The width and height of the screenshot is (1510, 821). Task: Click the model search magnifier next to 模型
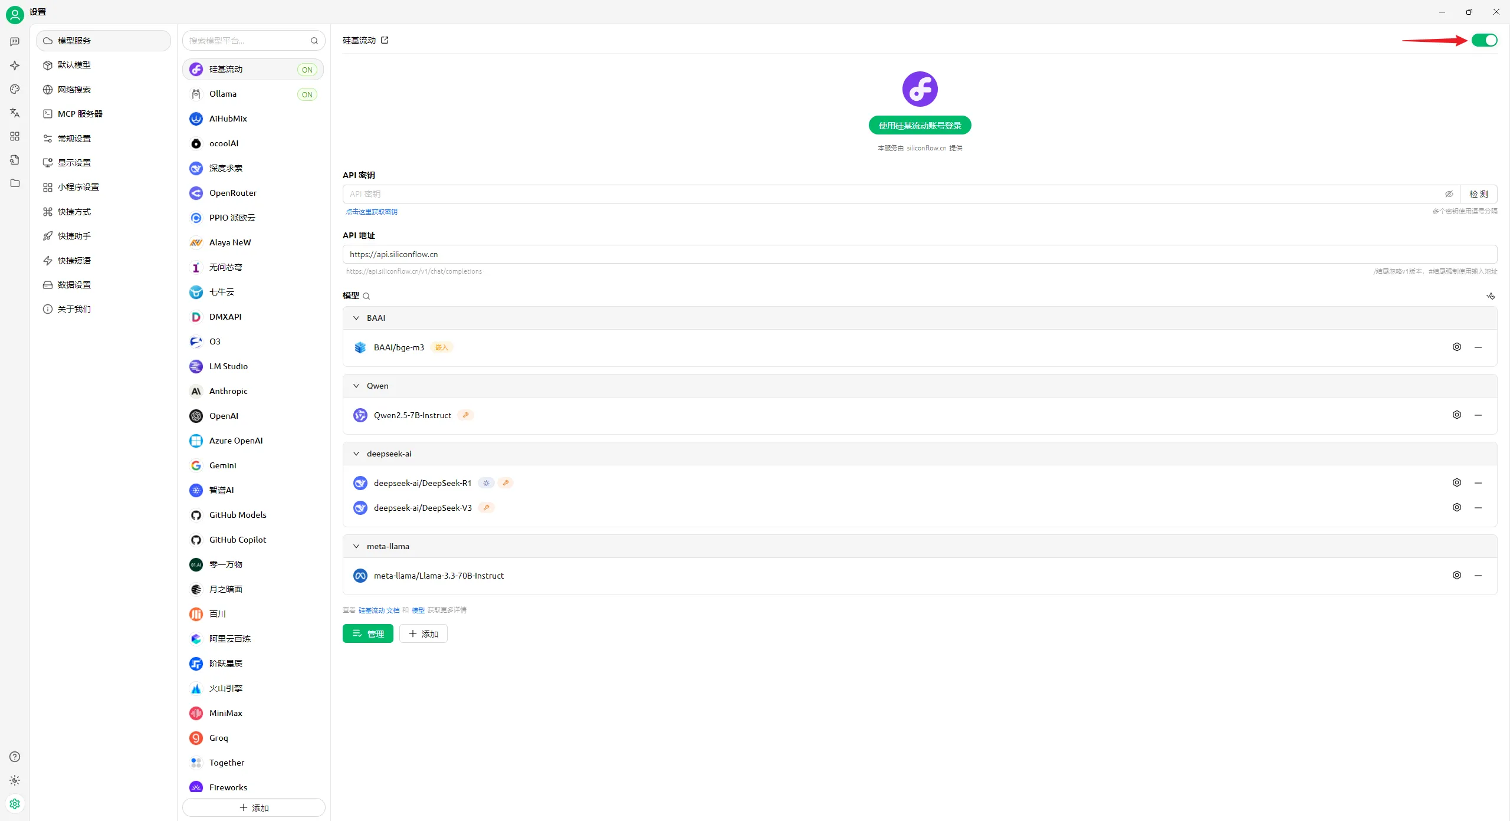pos(366,296)
